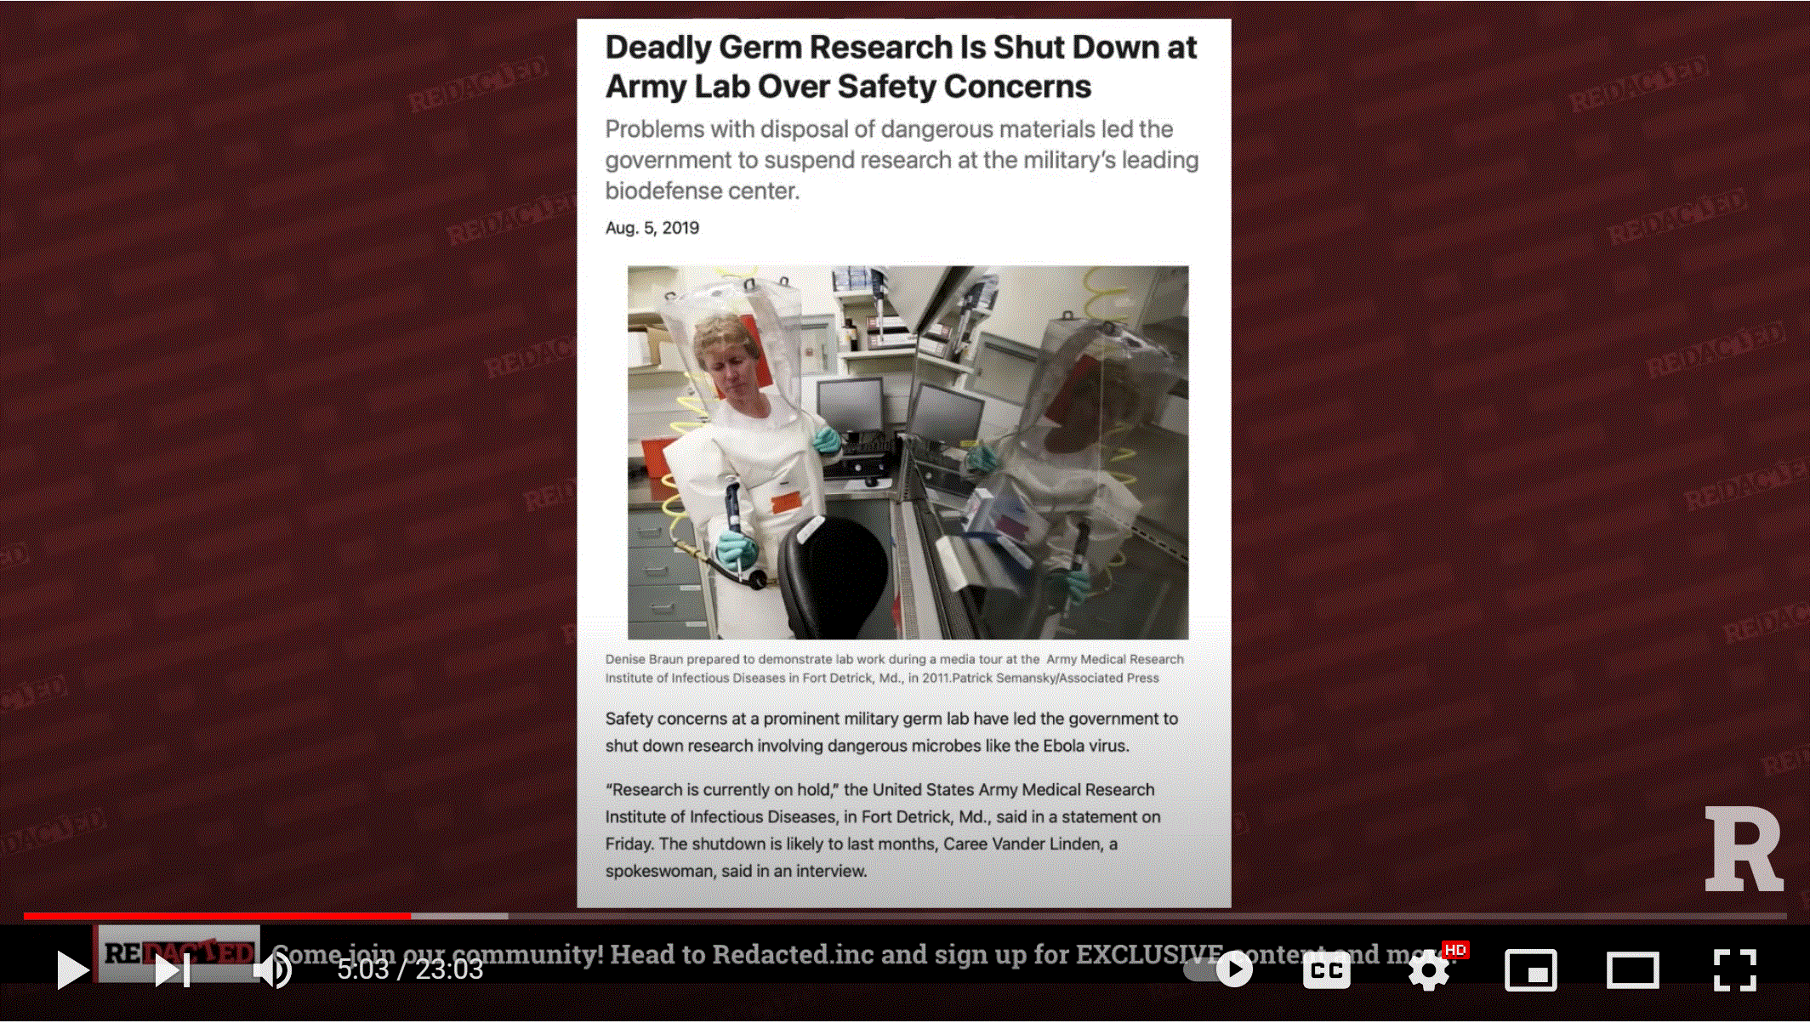
Task: Play the video
Action: click(x=72, y=969)
